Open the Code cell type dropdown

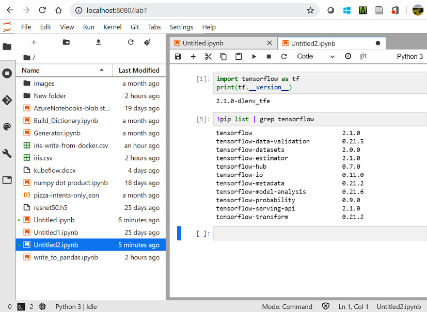click(x=315, y=56)
